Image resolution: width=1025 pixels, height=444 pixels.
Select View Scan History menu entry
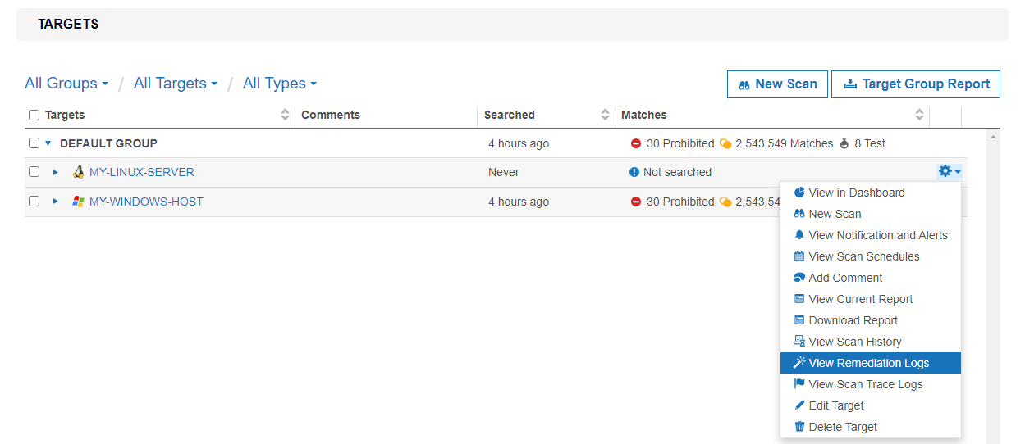[x=854, y=342]
